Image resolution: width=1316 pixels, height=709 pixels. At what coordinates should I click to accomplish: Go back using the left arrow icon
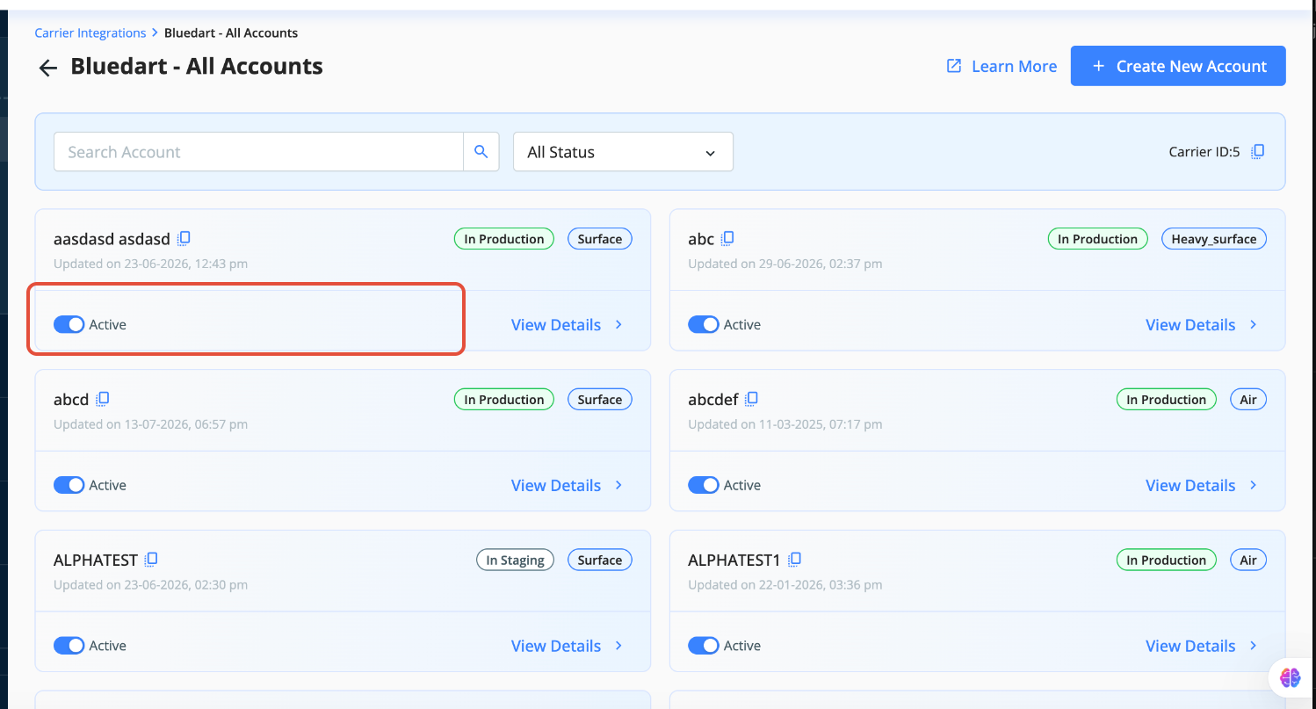click(x=47, y=68)
